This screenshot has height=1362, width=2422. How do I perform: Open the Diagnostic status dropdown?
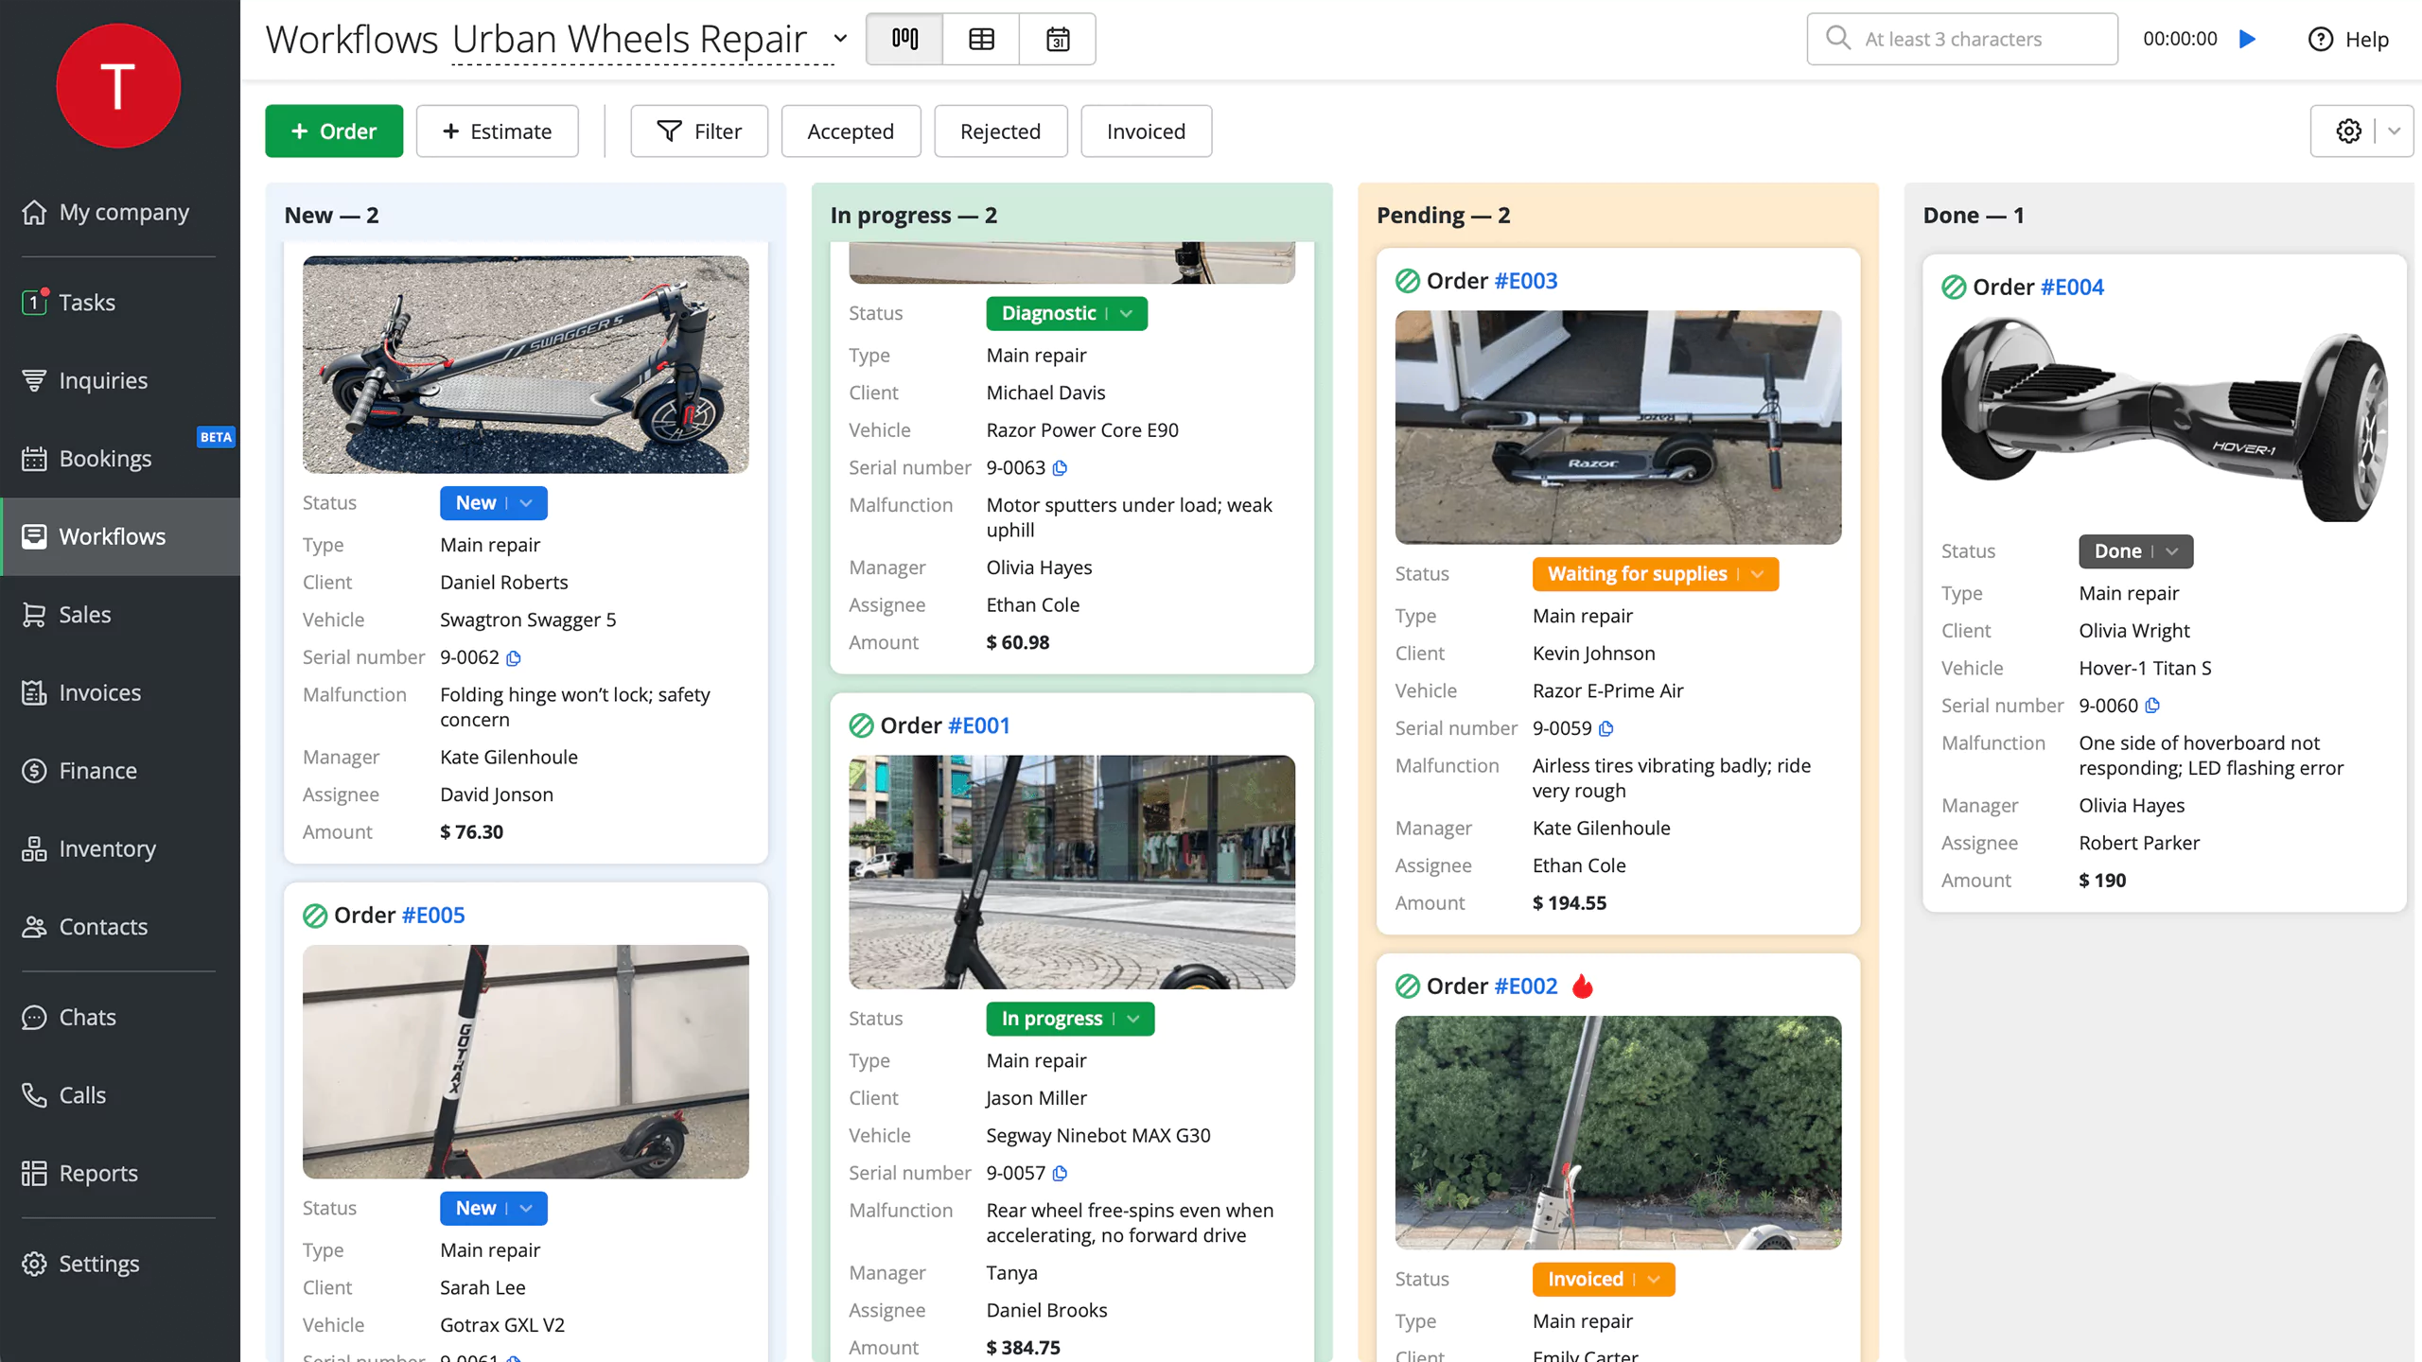click(1066, 313)
